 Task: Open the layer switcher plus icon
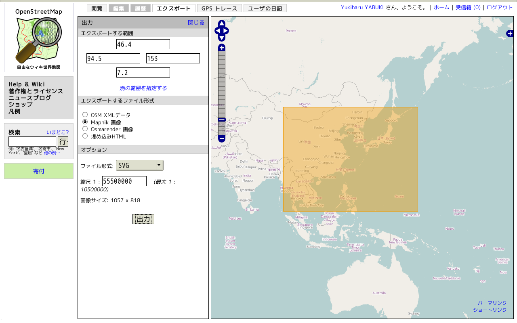(x=510, y=34)
